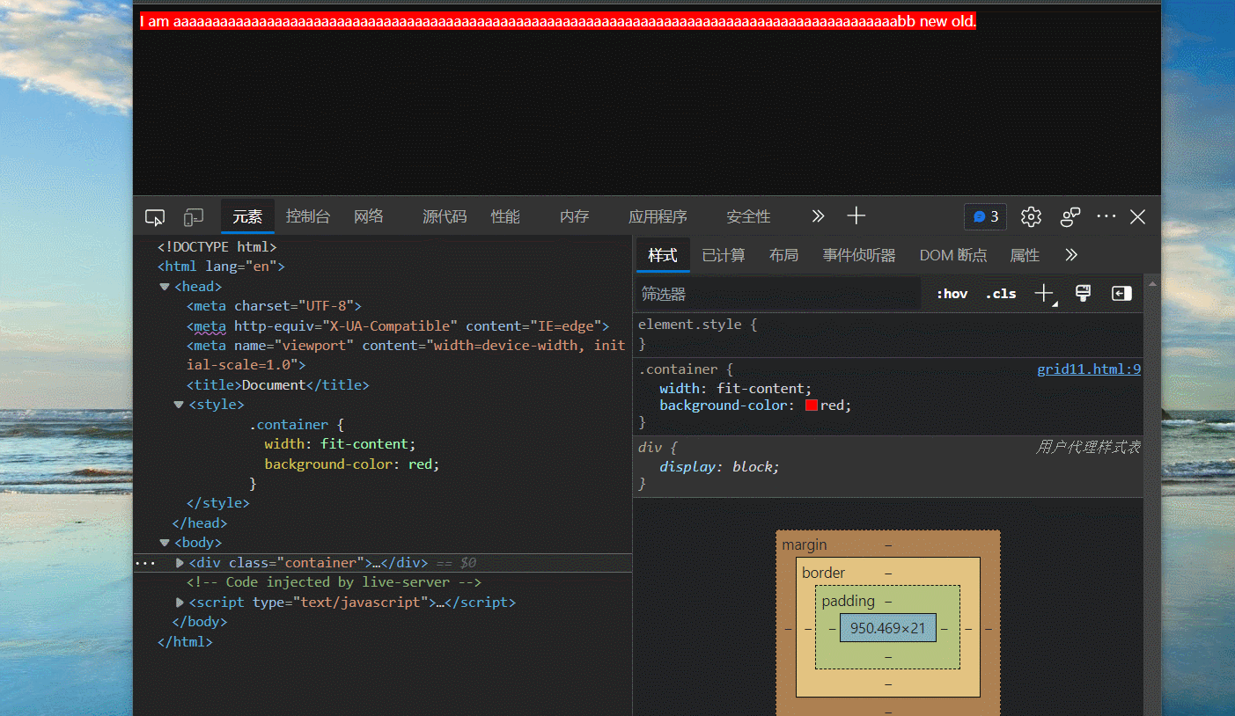Toggle the .cls class editor button
1235x716 pixels.
(1001, 294)
